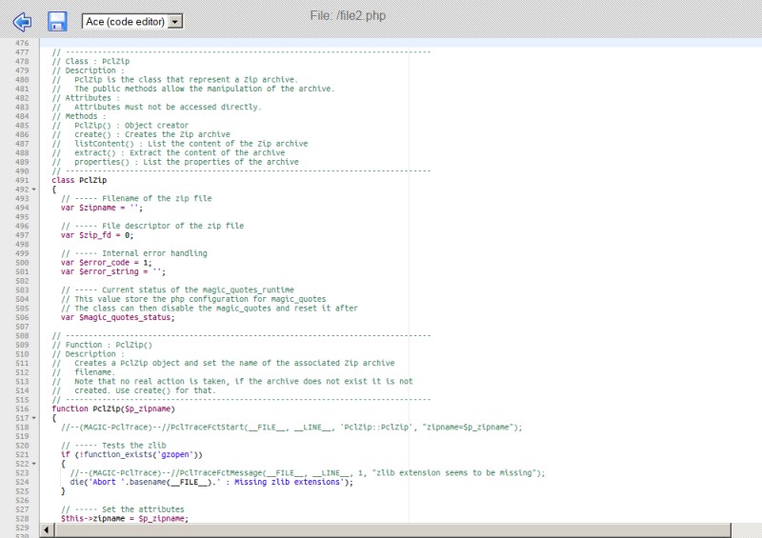Place cursor on the 'class PclZip' line

click(79, 180)
